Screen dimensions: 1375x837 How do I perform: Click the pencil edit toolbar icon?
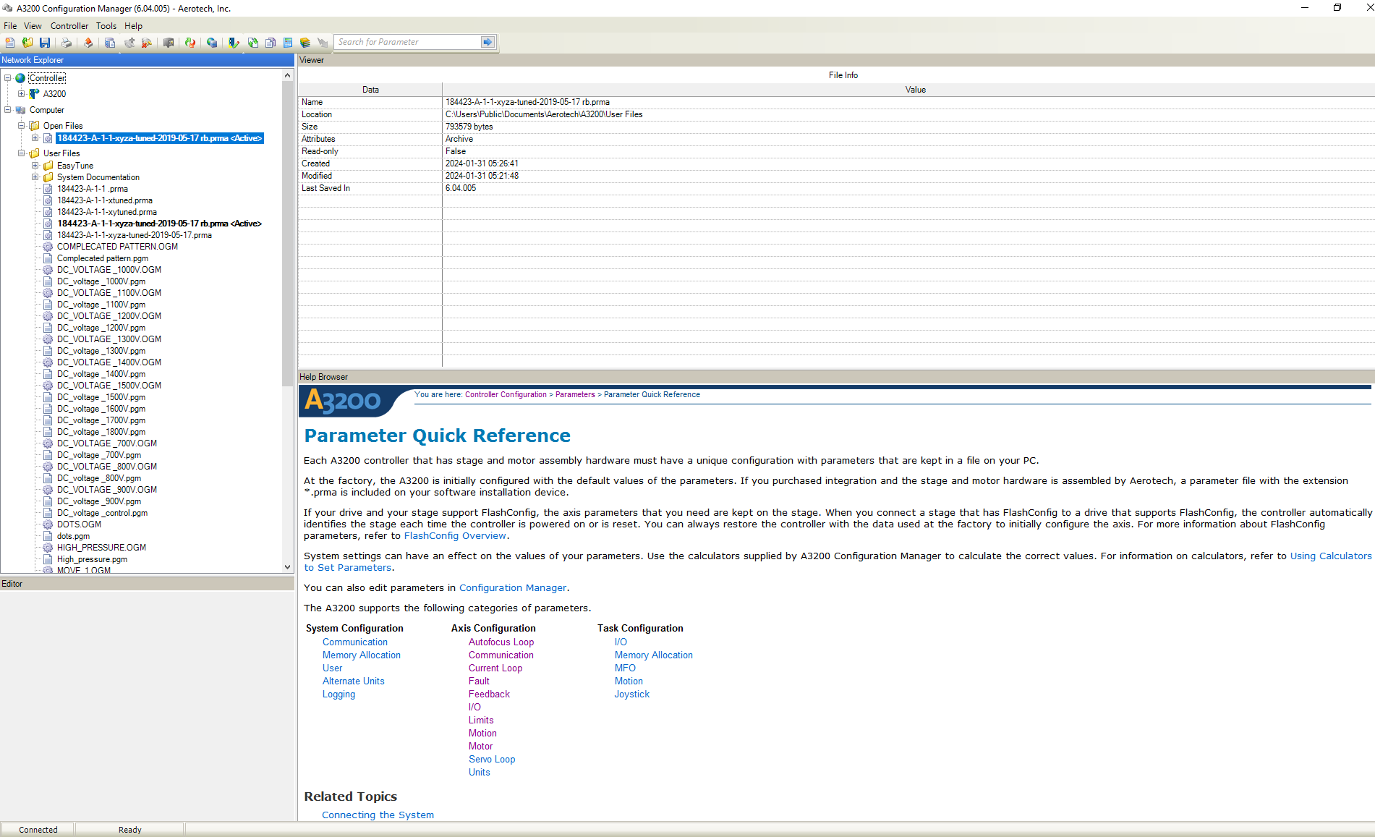[234, 43]
